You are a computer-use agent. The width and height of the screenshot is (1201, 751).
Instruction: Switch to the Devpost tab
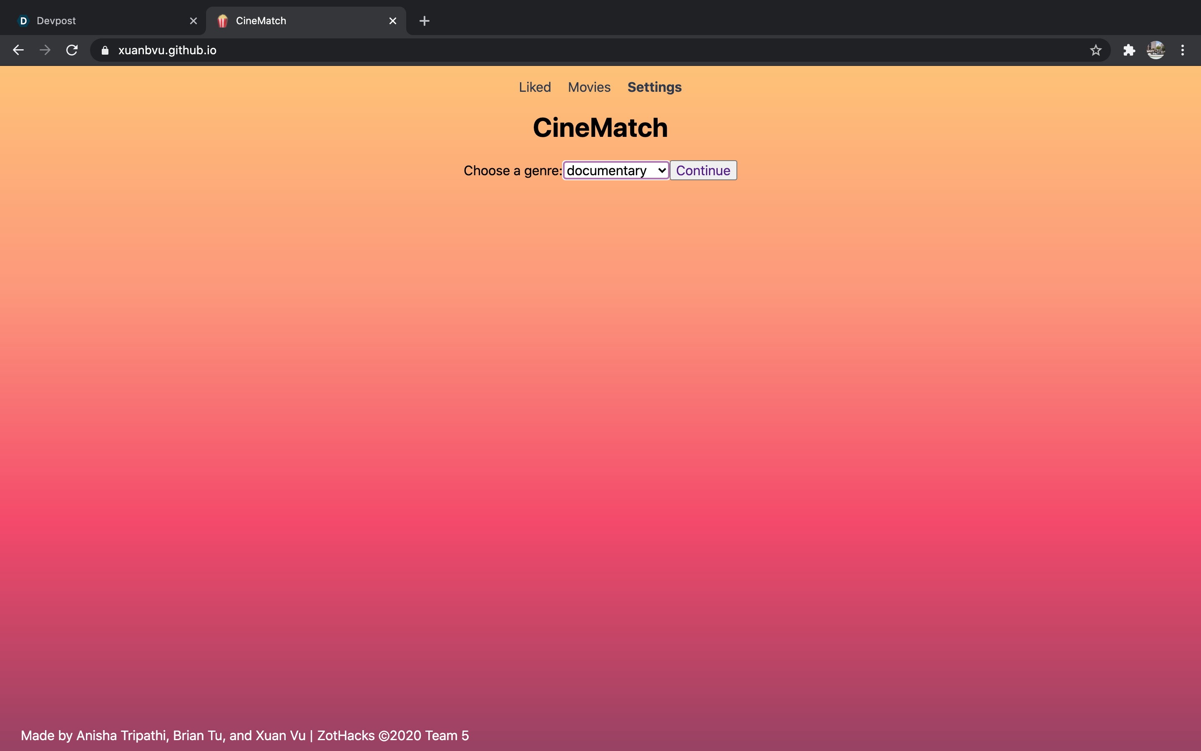(99, 21)
